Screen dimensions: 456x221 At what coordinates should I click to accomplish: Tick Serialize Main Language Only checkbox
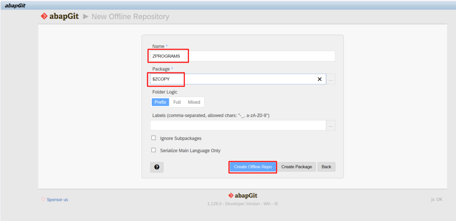click(x=154, y=150)
